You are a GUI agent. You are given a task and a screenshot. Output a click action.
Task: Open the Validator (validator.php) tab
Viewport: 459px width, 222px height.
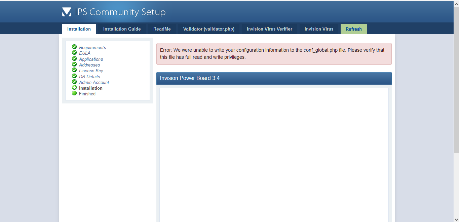click(x=209, y=29)
